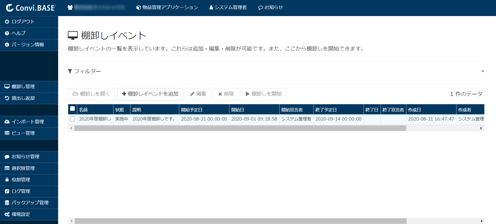The width and height of the screenshot is (496, 224).
Task: Check the 2020年度棚卸し row checkbox
Action: pos(73,119)
